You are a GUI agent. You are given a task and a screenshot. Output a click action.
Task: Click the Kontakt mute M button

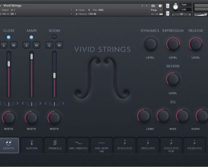pos(168,13)
